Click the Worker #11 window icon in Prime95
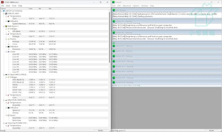The width and height of the screenshot is (222, 132). (x=114, y=66)
